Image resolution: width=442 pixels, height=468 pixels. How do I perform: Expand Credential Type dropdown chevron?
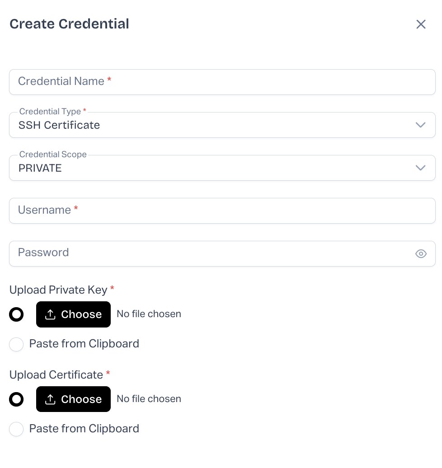click(x=420, y=125)
